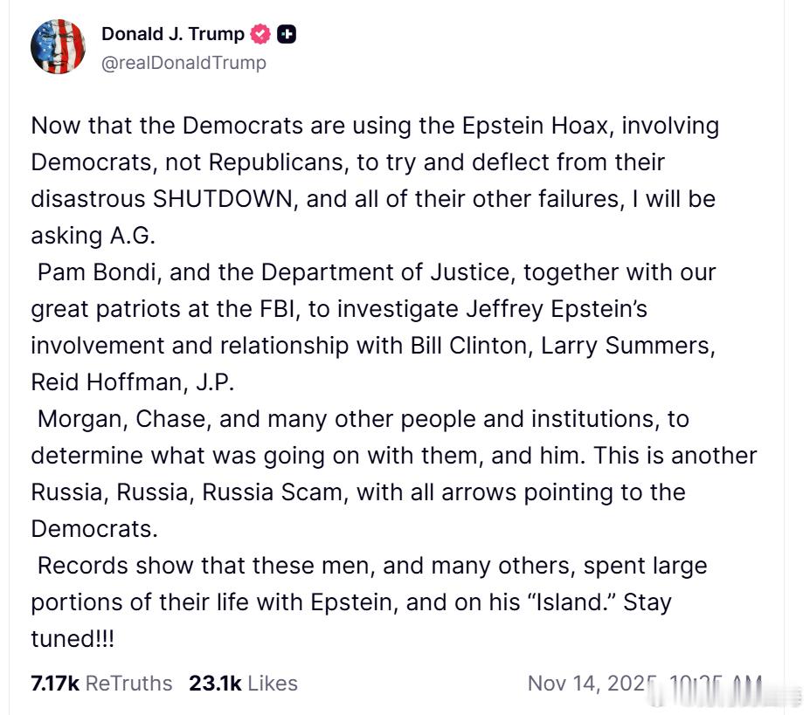View the 23.1k Likes list
This screenshot has width=810, height=715.
[243, 683]
